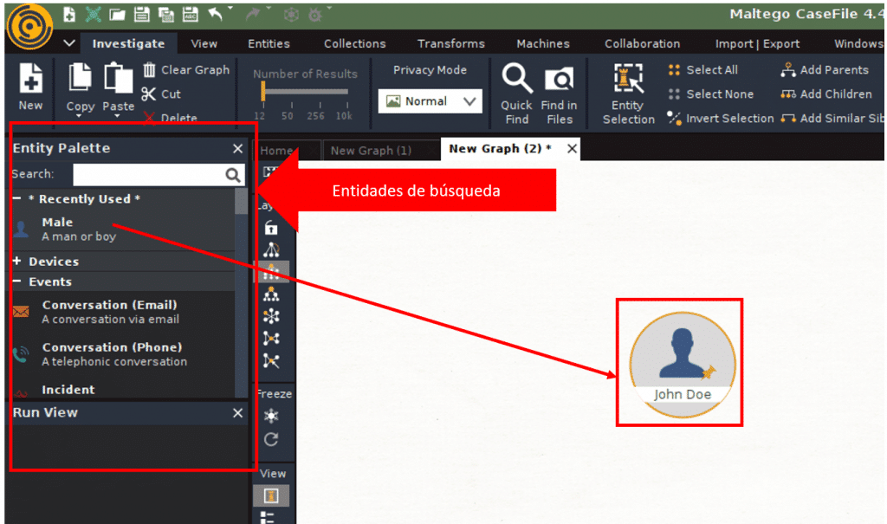This screenshot has height=524, width=887.
Task: Click Clear Graph
Action: coord(186,69)
